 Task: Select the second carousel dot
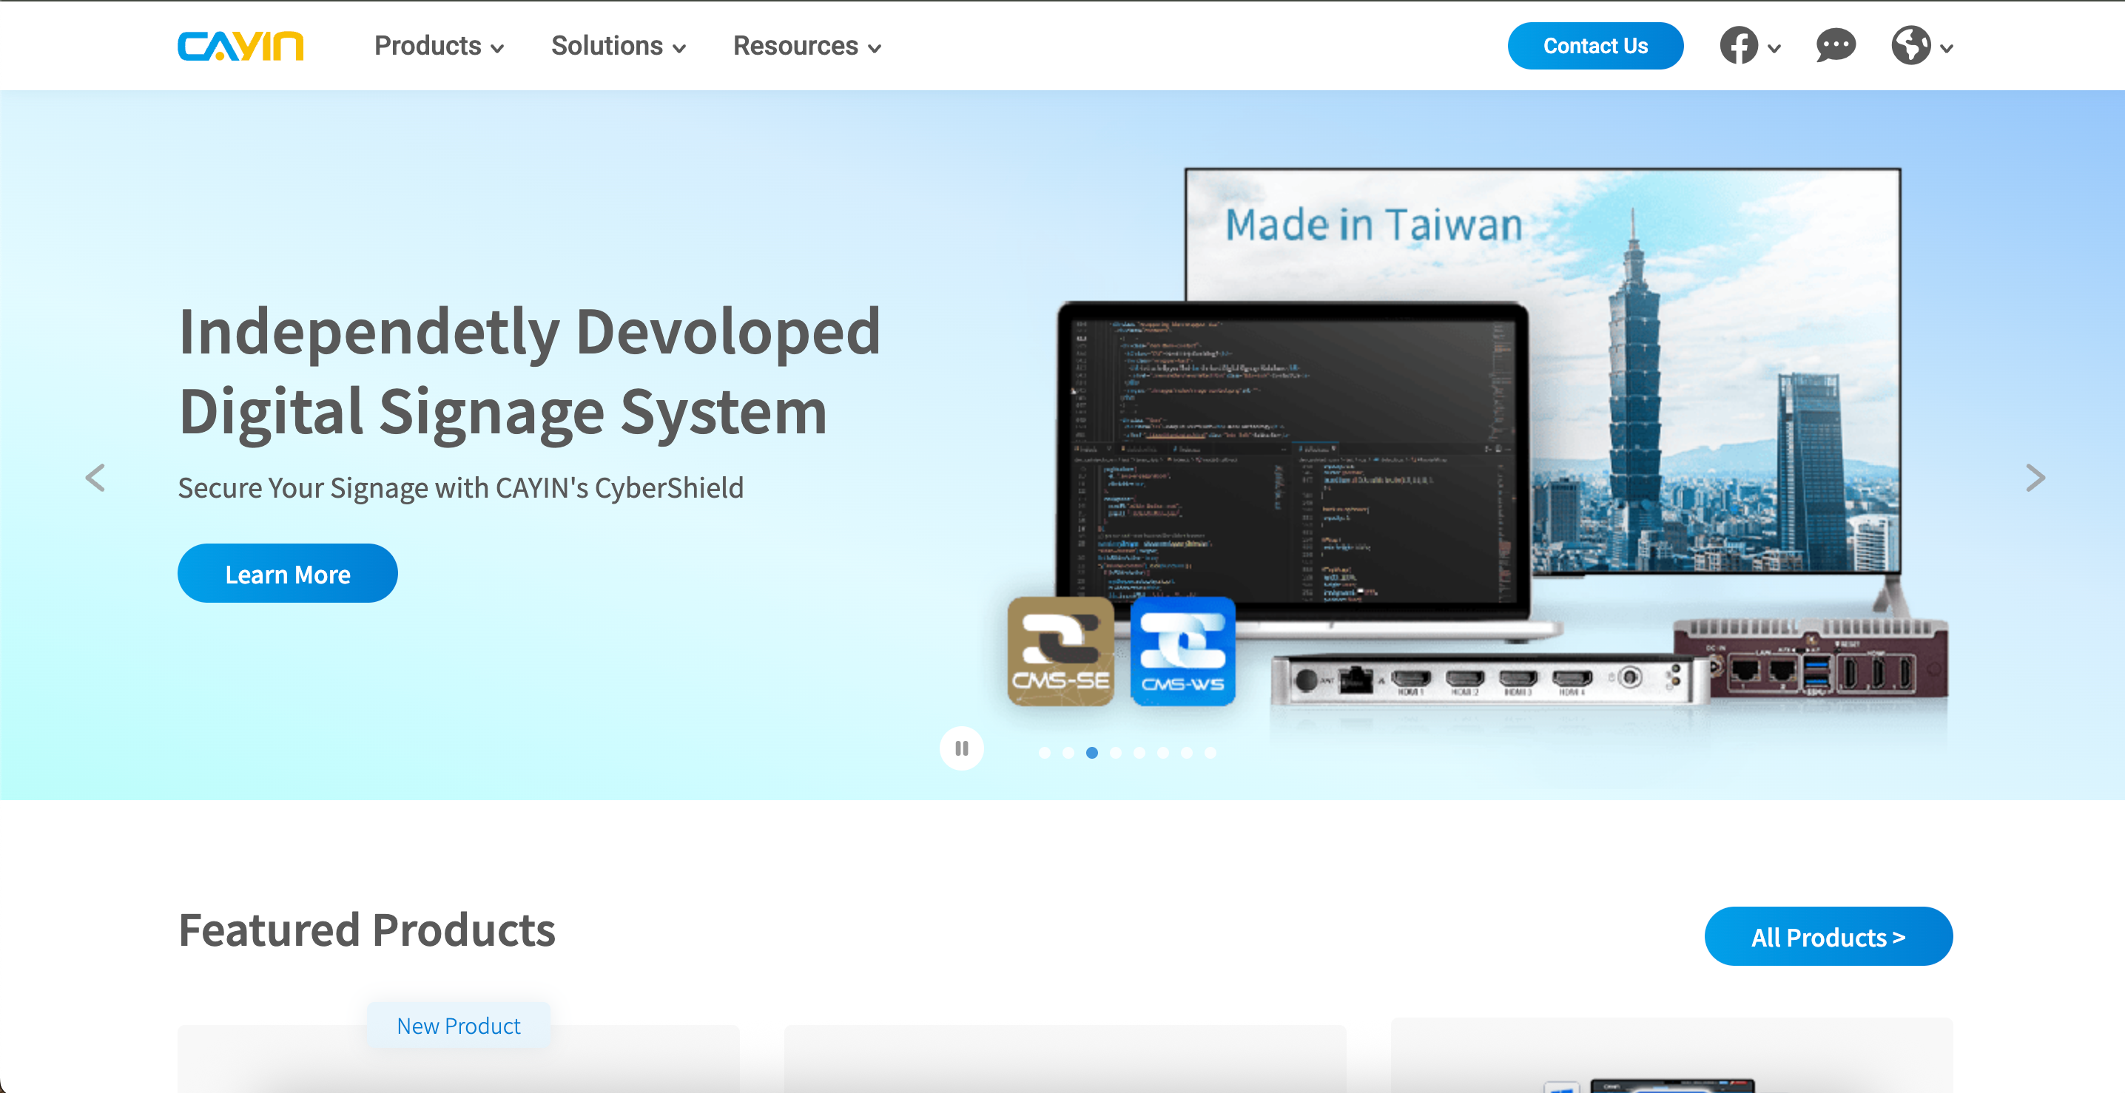(1068, 753)
